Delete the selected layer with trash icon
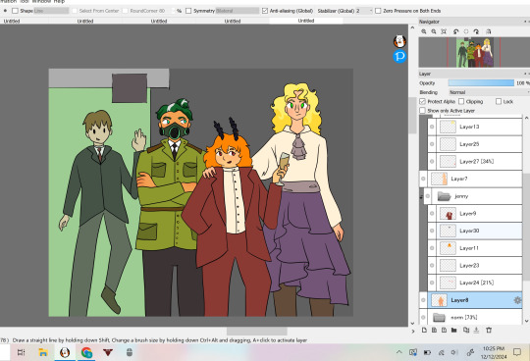Viewport: 530px width, 361px height. coord(489,330)
